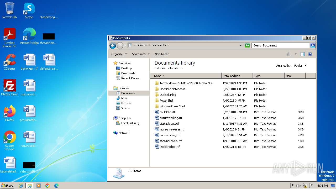Image resolution: width=336 pixels, height=189 pixels.
Task: Select Firefox desktop icon
Action: [9, 114]
